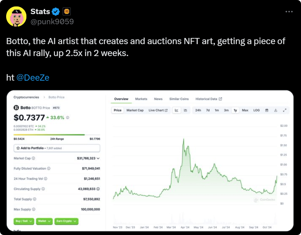The height and width of the screenshot is (235, 301).
Task: Click the Market Cap info icon
Action: click(x=34, y=158)
